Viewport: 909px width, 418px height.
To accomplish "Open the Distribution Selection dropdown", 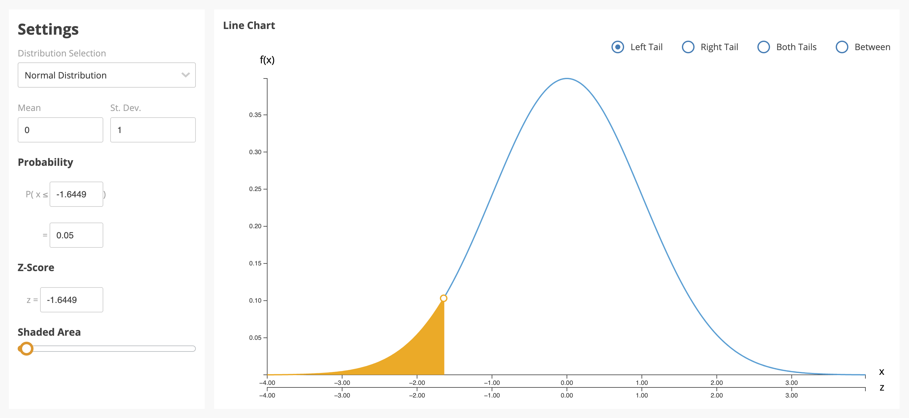I will [x=107, y=75].
